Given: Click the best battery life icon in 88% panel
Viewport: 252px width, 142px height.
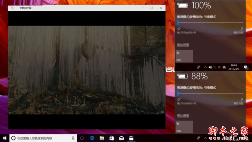Looking at the screenshot, I should (x=179, y=100).
